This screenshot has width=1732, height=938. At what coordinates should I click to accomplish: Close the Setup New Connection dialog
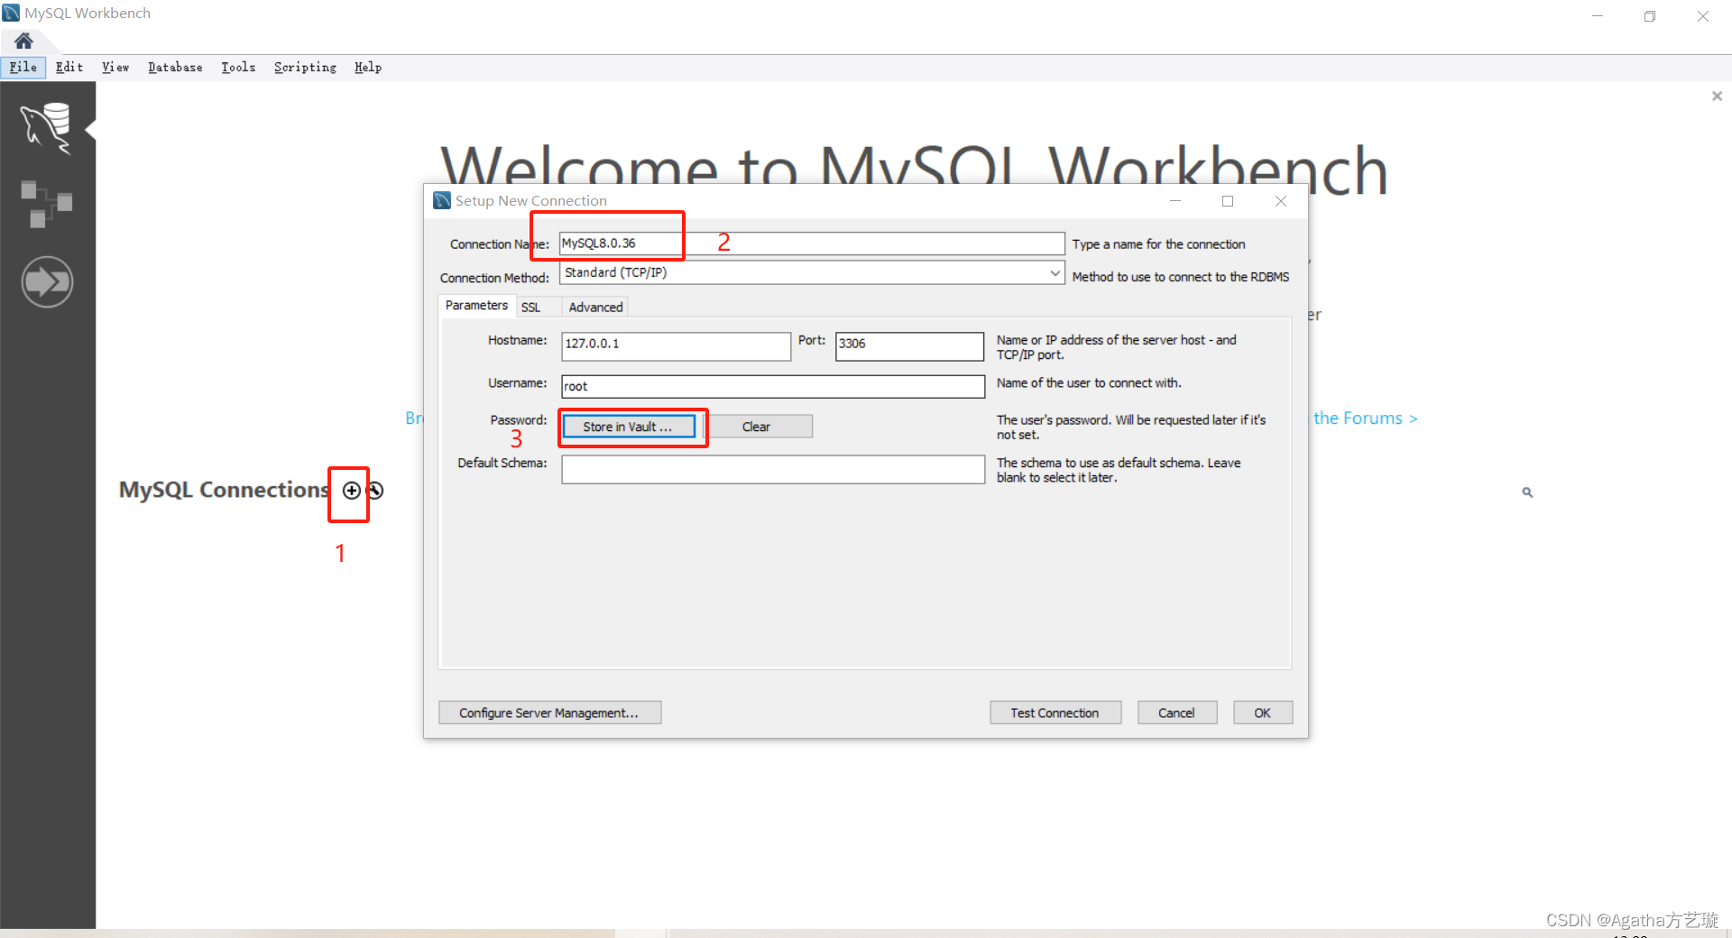click(1280, 201)
